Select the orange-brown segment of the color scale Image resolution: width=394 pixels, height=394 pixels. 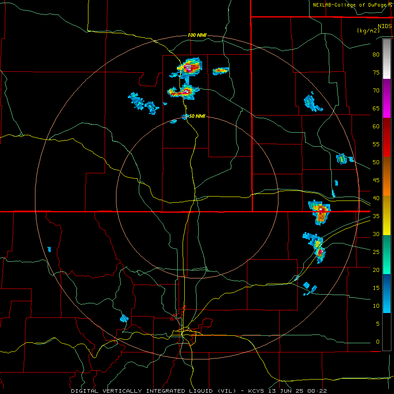[x=387, y=176]
